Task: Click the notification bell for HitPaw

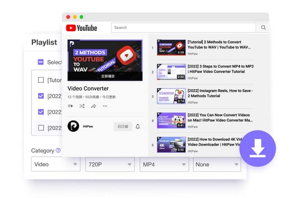Action: point(137,127)
